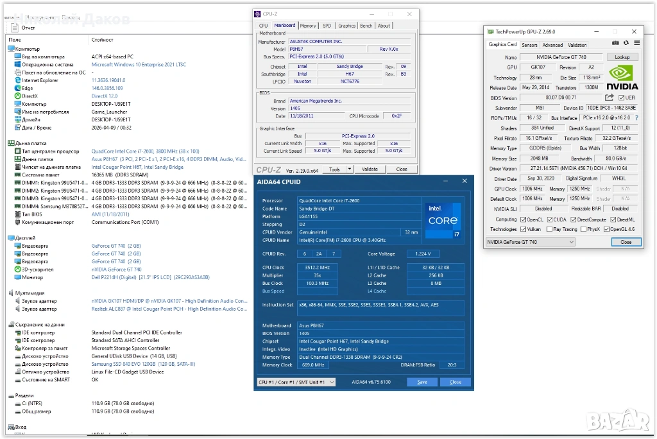Click the GPU-Z screenshot camera icon
The height and width of the screenshot is (439, 657).
click(x=615, y=43)
